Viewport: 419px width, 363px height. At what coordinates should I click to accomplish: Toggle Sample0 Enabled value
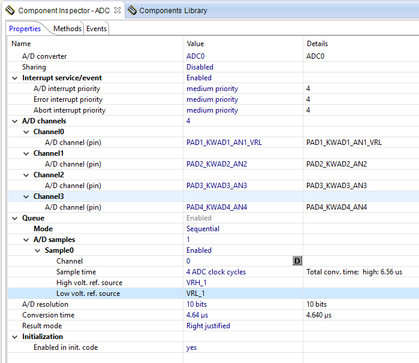point(199,250)
